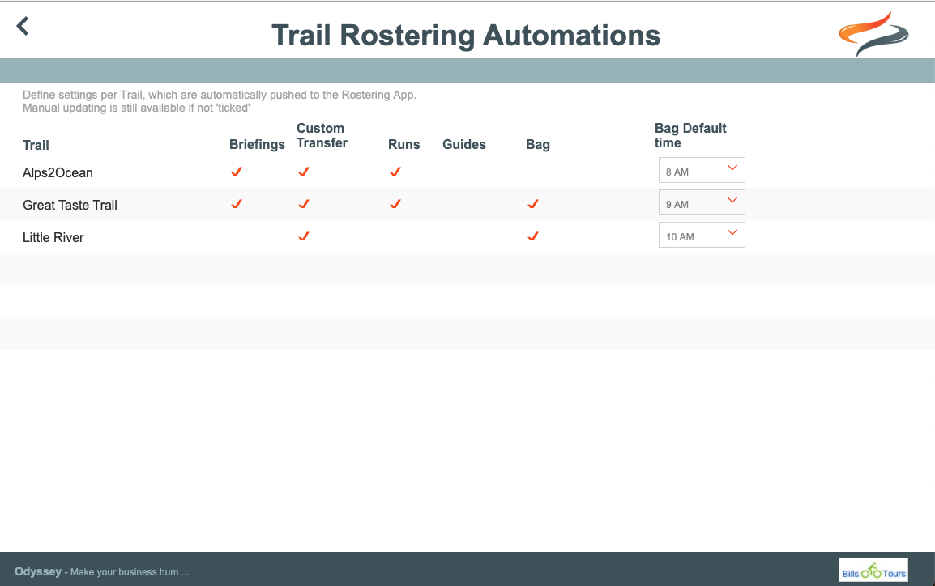Untick Runs for Alps2Ocean
The height and width of the screenshot is (586, 935).
(395, 172)
